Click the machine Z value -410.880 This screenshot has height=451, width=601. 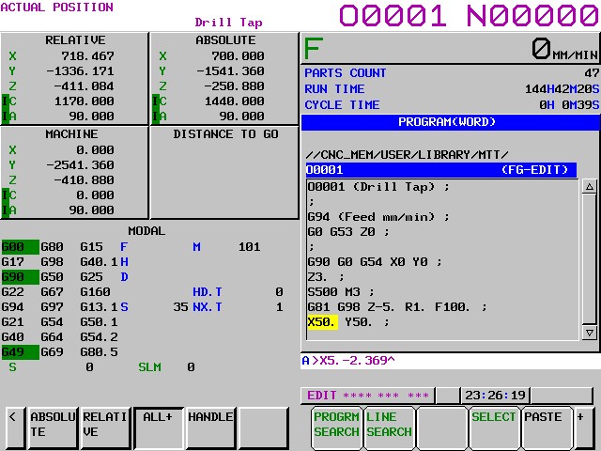tap(84, 180)
